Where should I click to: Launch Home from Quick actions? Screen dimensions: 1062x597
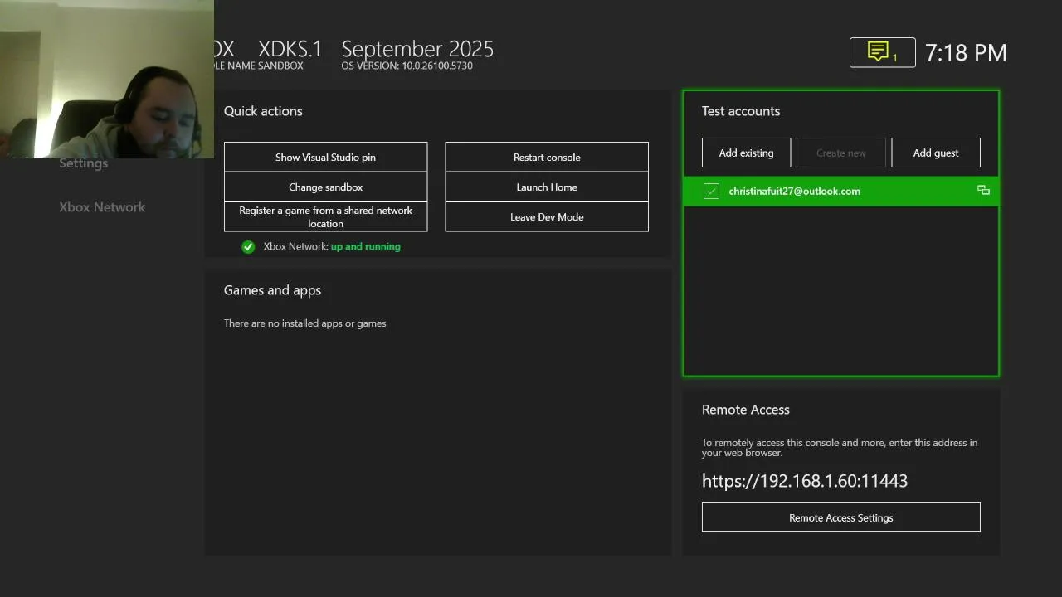547,187
